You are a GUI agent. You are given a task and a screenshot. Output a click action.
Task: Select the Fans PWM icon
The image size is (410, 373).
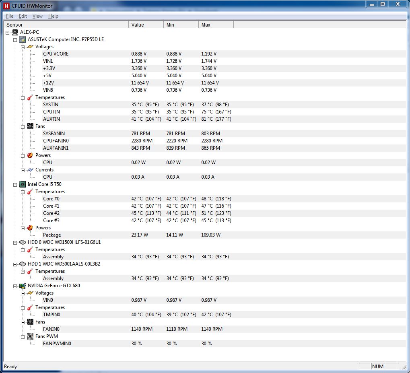pyautogui.click(x=30, y=336)
